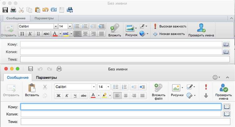Click bulleted list icon in lower window
The height and width of the screenshot is (127, 235).
[x=116, y=87]
